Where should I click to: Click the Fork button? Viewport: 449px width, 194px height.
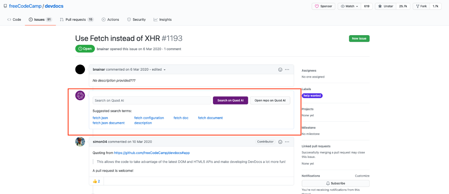421,6
